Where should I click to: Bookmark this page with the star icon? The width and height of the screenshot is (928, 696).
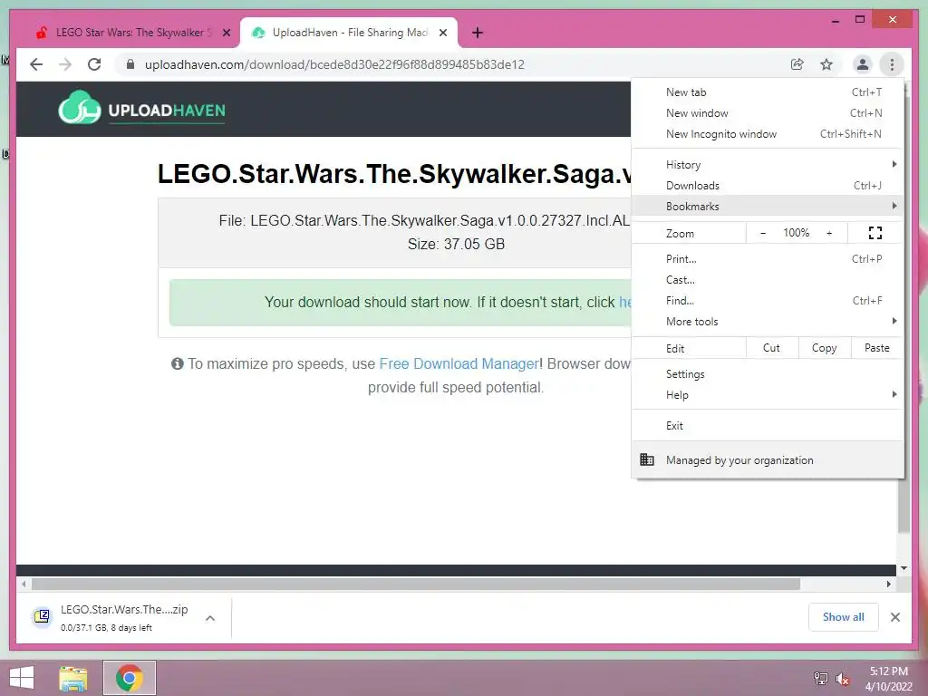[x=826, y=64]
